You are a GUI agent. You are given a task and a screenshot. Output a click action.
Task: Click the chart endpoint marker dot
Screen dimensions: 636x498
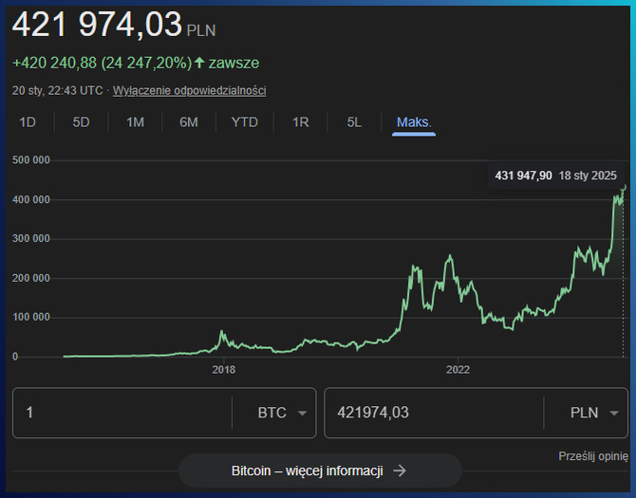tap(625, 187)
